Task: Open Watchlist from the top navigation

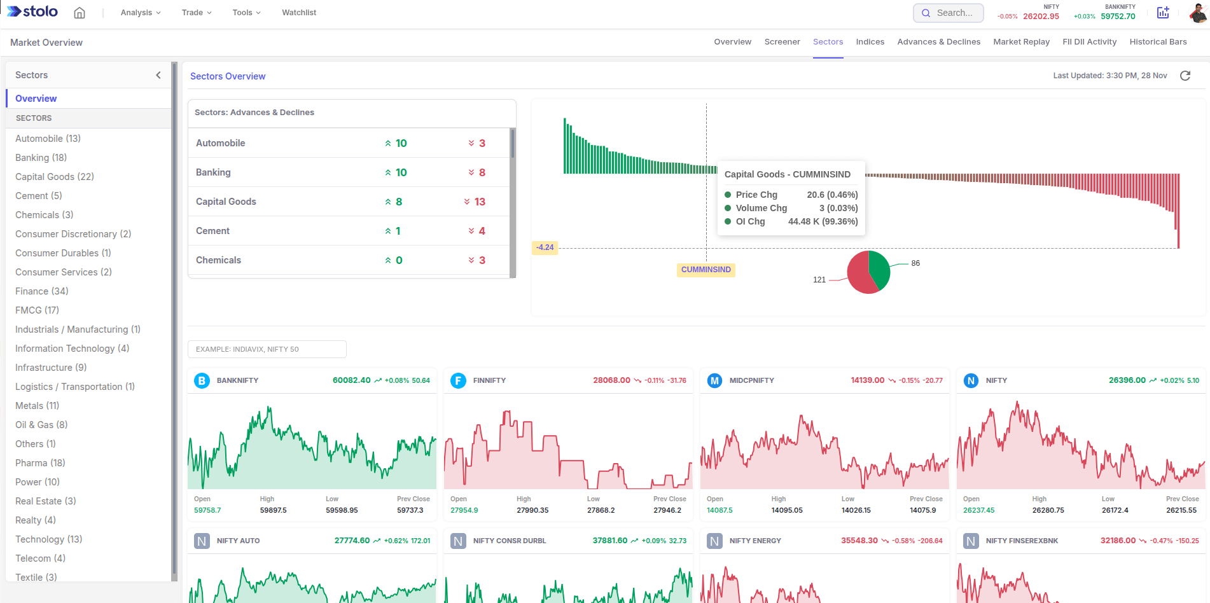Action: (x=299, y=13)
